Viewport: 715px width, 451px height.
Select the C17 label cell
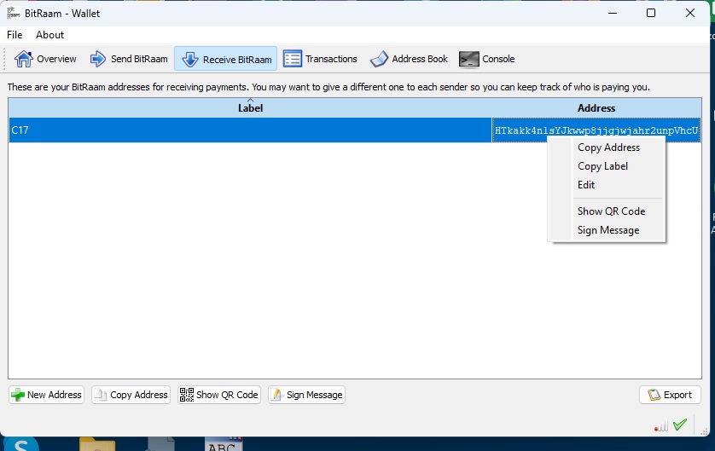pos(250,130)
